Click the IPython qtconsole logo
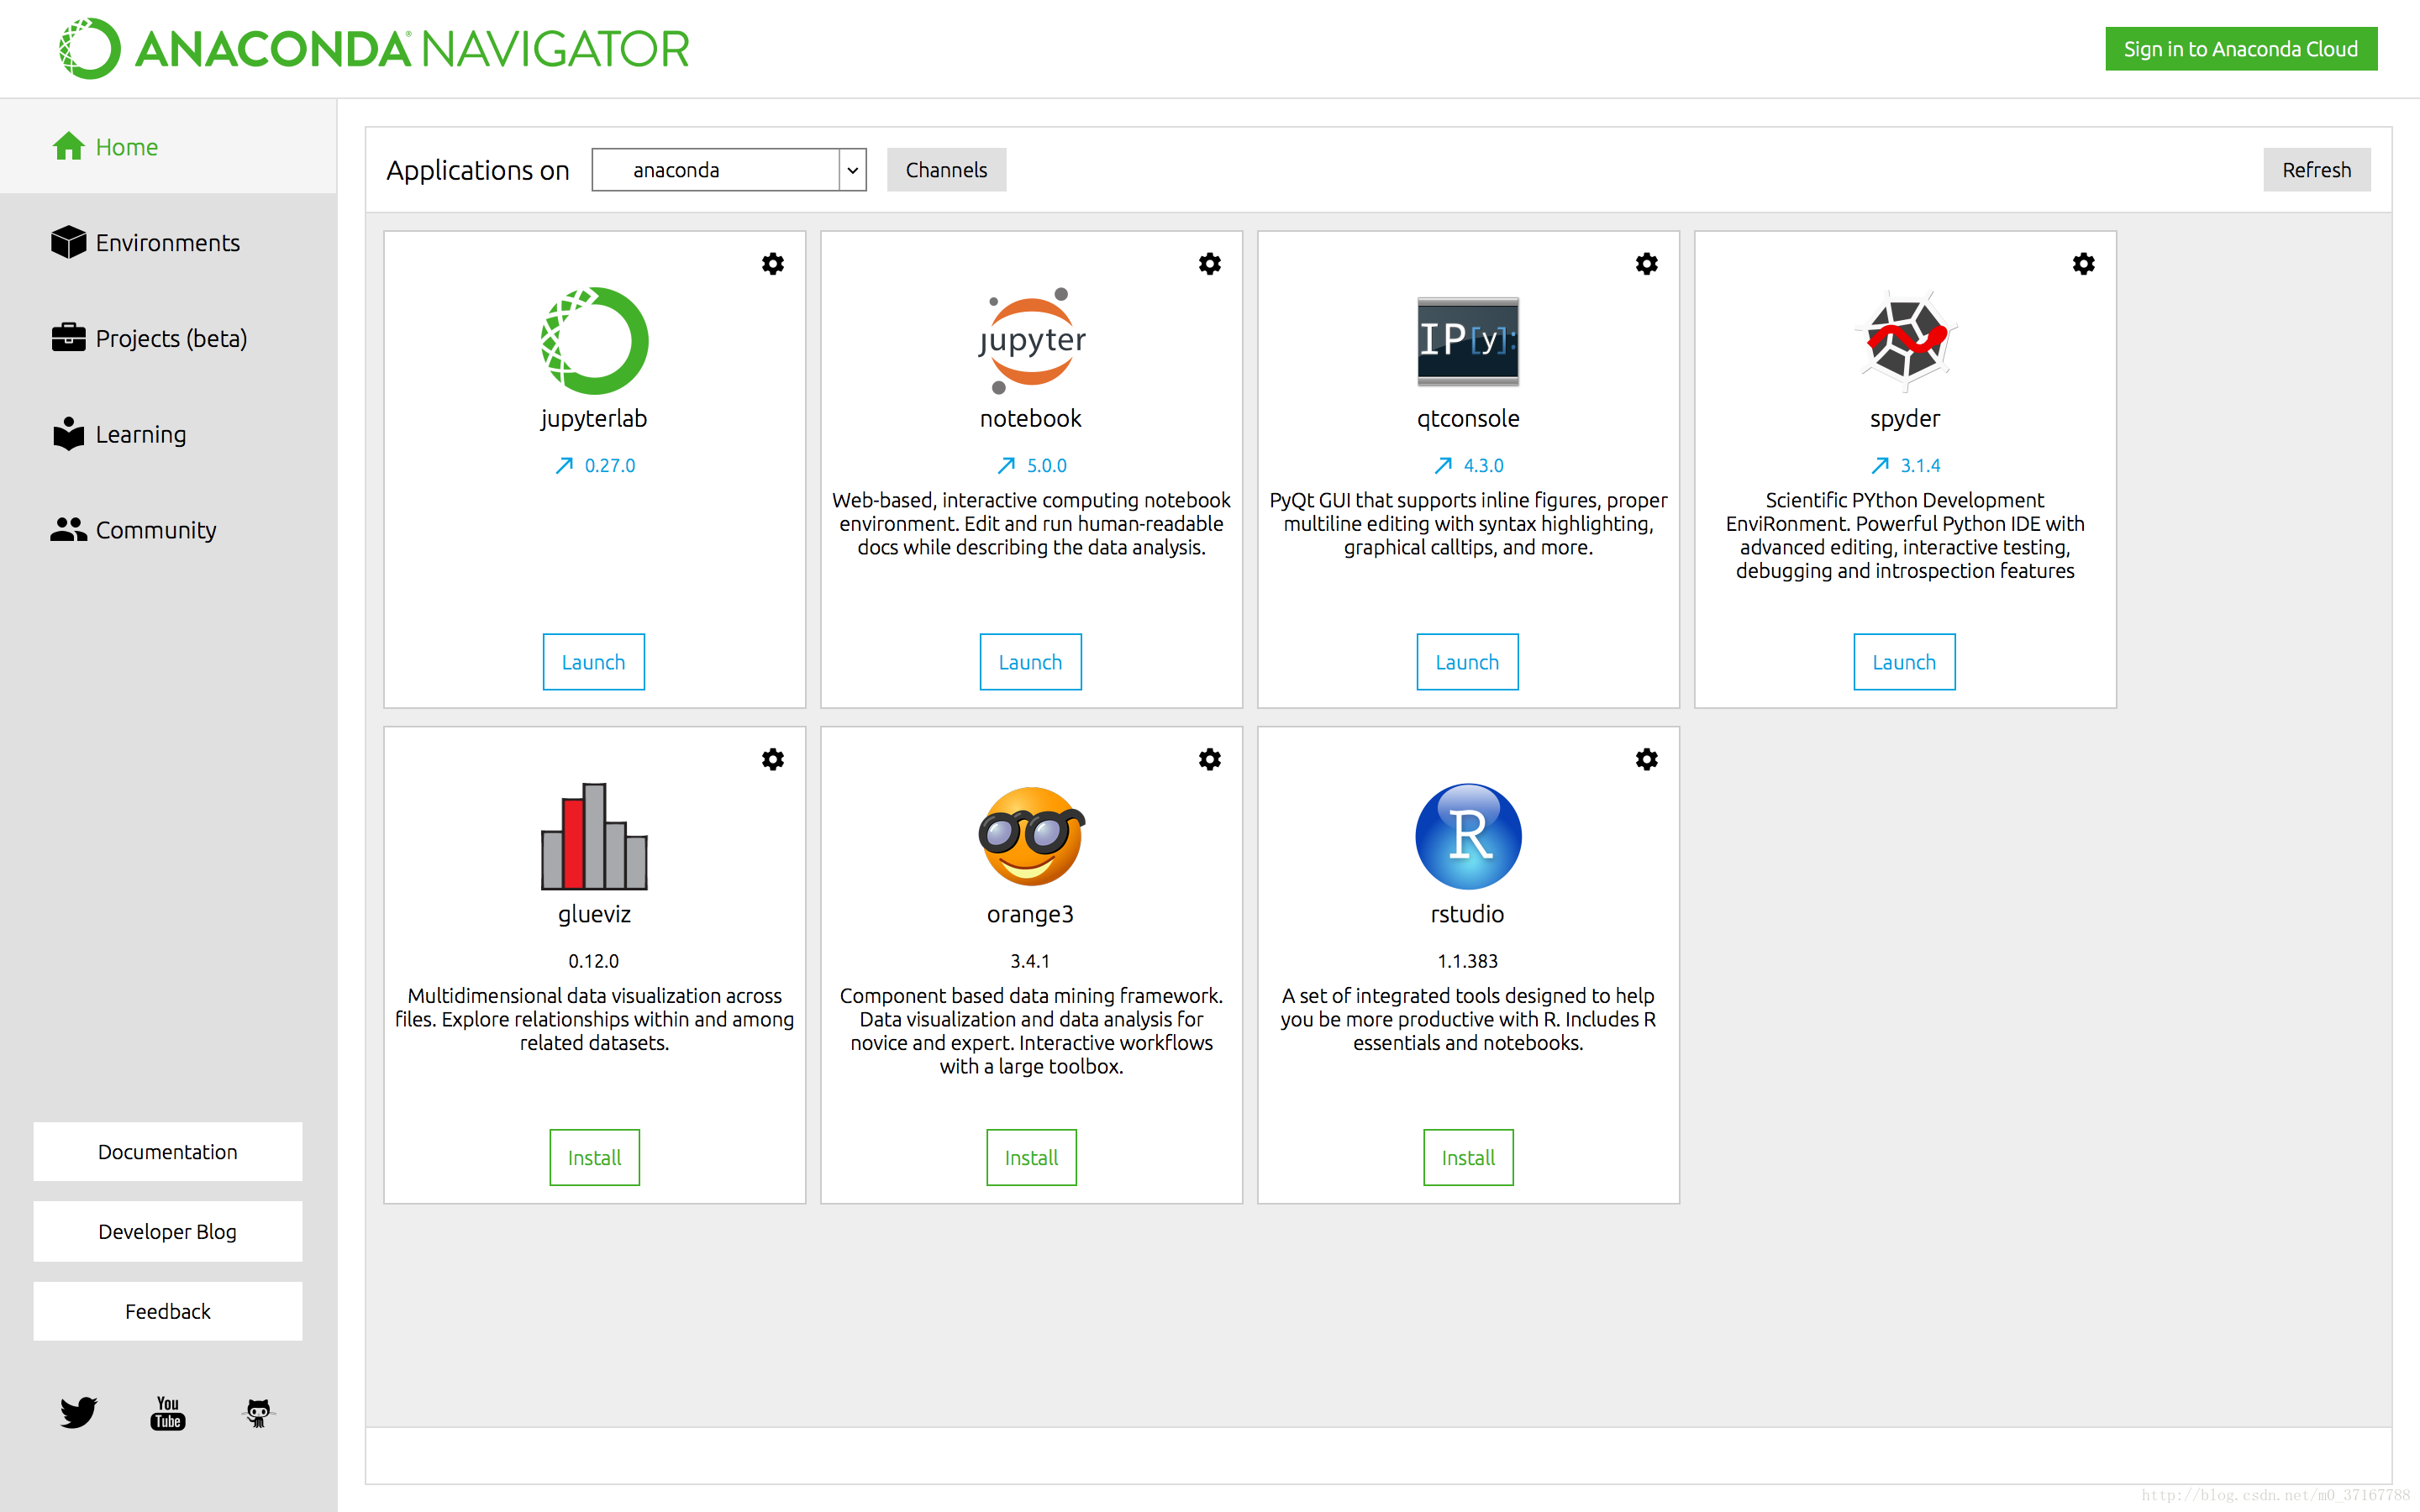 pyautogui.click(x=1468, y=341)
